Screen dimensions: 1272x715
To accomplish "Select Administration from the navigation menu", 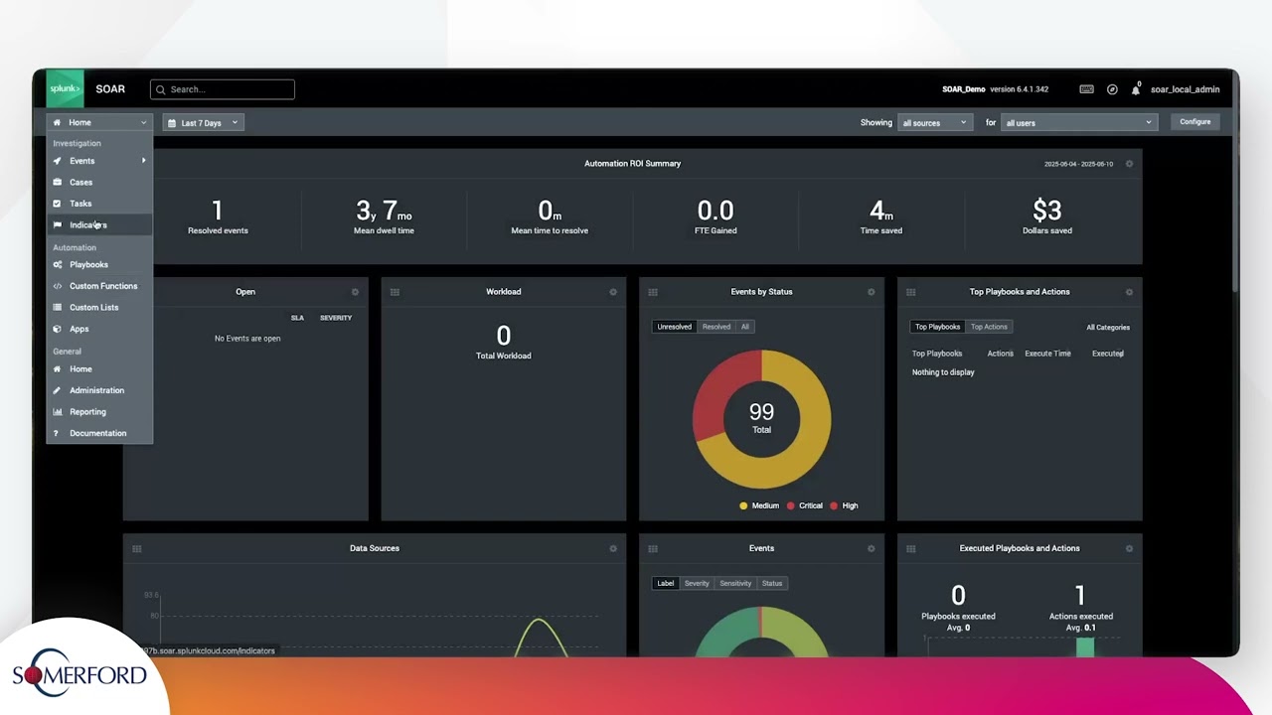I will click(99, 390).
